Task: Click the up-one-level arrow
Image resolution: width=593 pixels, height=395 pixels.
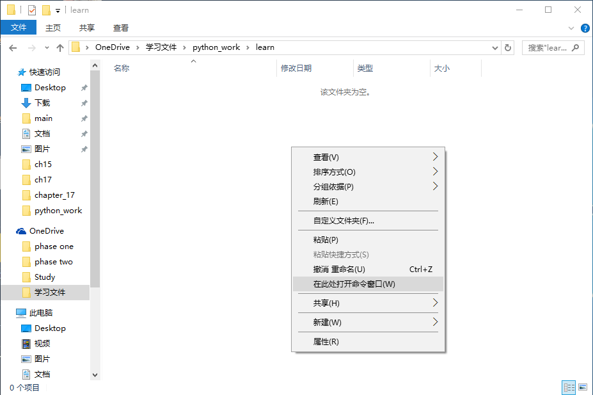Action: [x=60, y=47]
